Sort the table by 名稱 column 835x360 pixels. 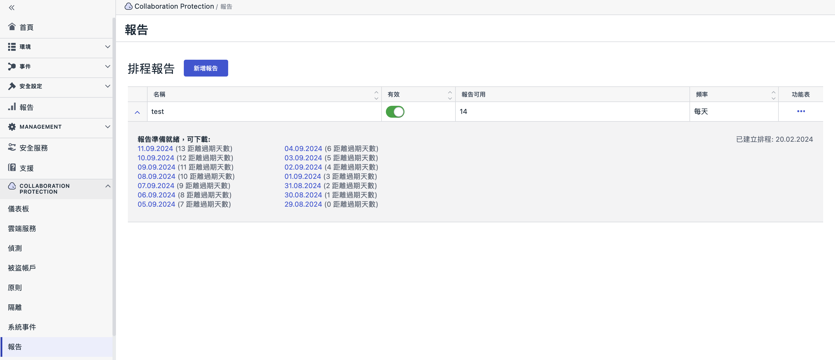(x=376, y=95)
